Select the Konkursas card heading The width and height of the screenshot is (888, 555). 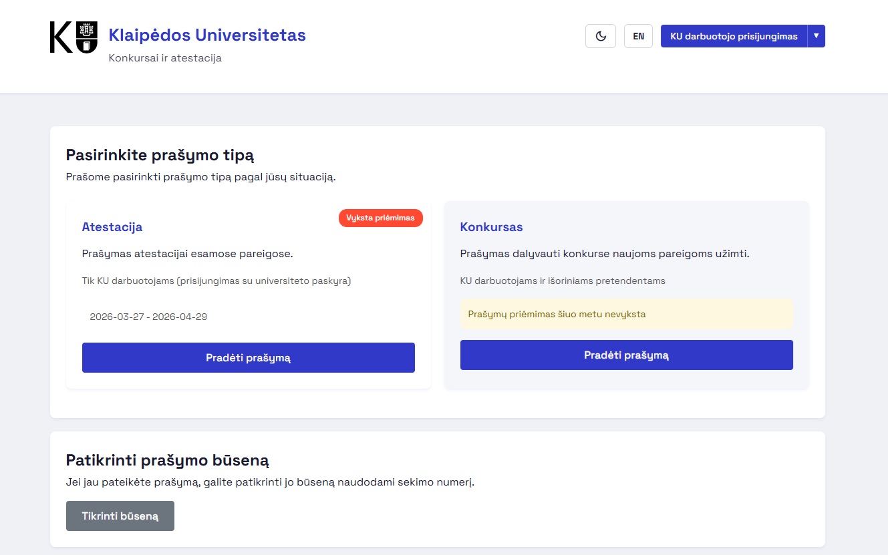click(x=491, y=227)
